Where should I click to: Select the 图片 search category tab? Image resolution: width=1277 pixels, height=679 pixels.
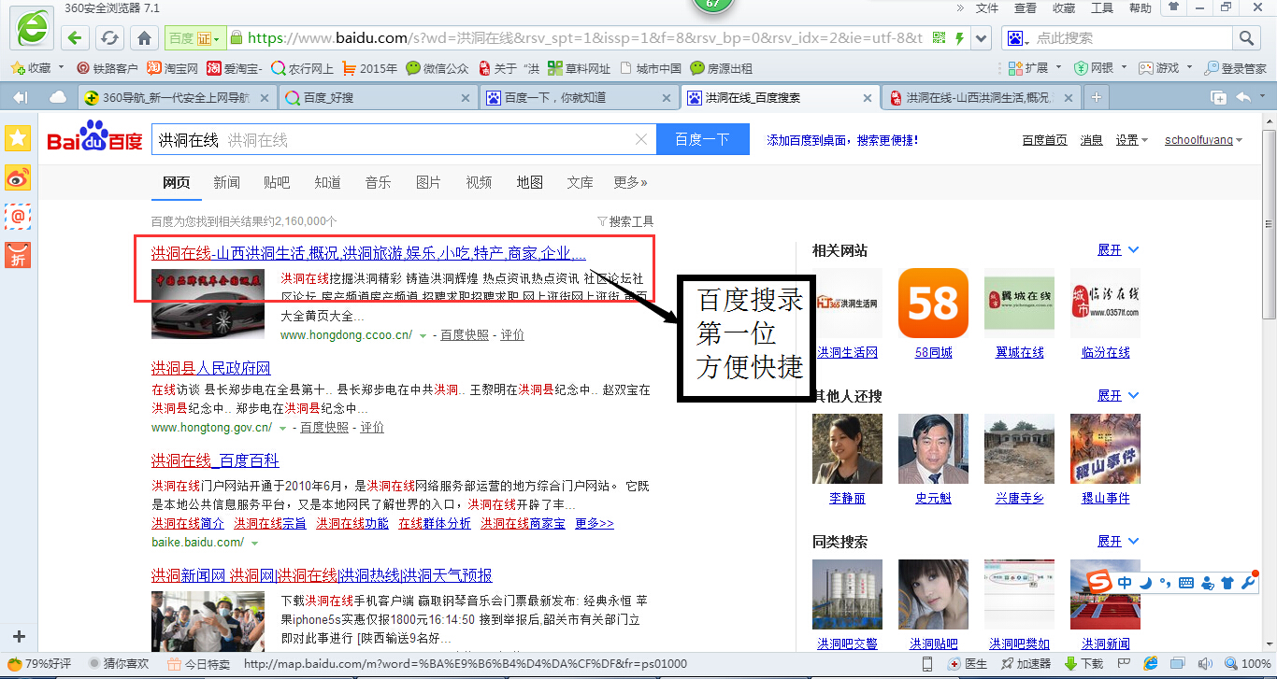[x=428, y=182]
